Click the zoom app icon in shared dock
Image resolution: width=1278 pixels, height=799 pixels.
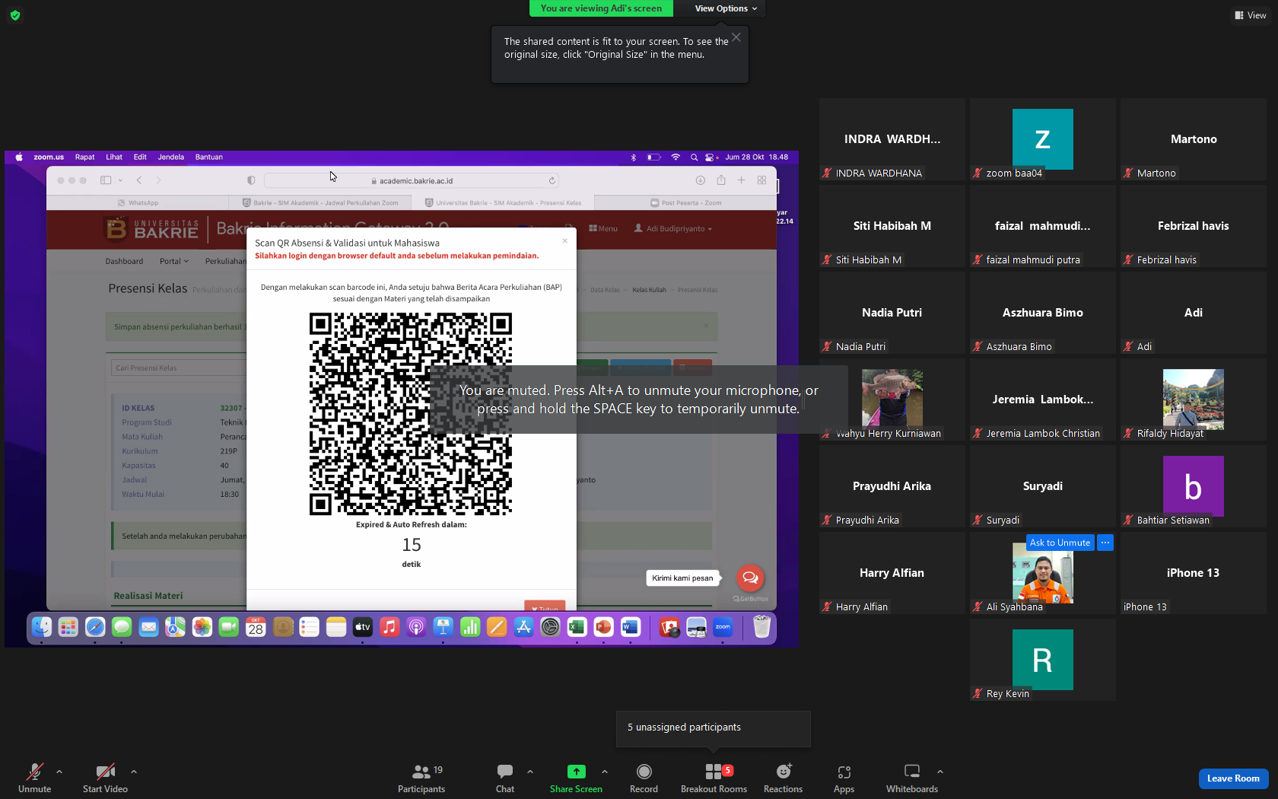coord(723,627)
